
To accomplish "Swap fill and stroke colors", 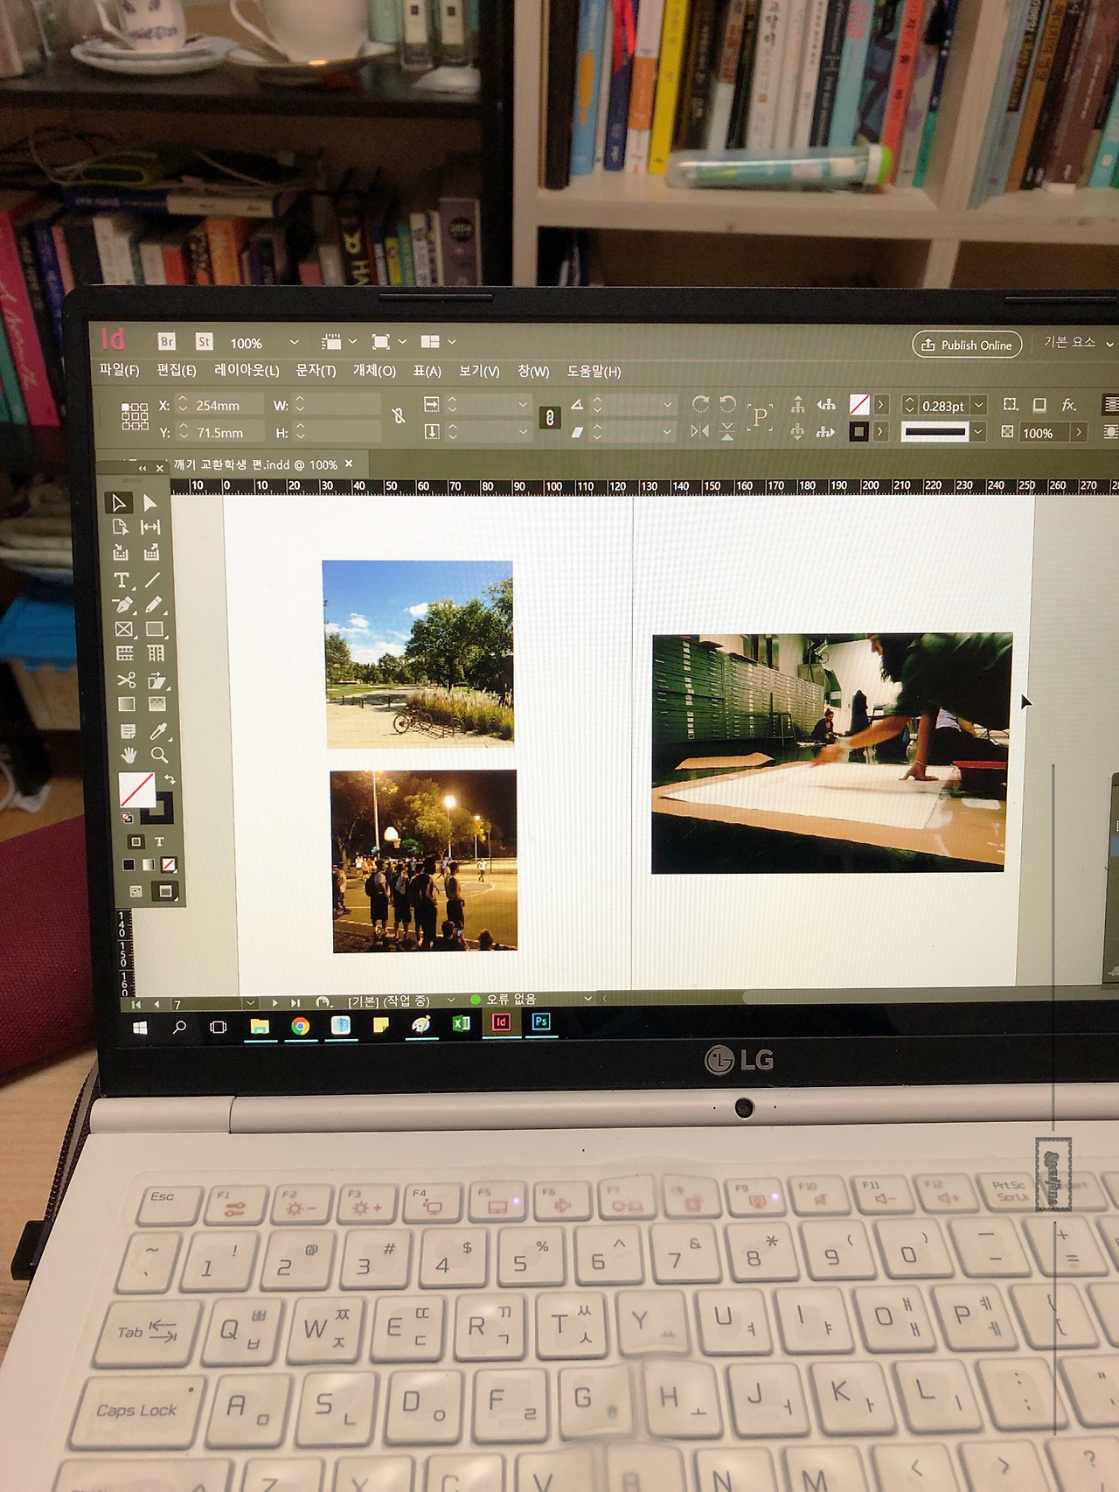I will (170, 779).
